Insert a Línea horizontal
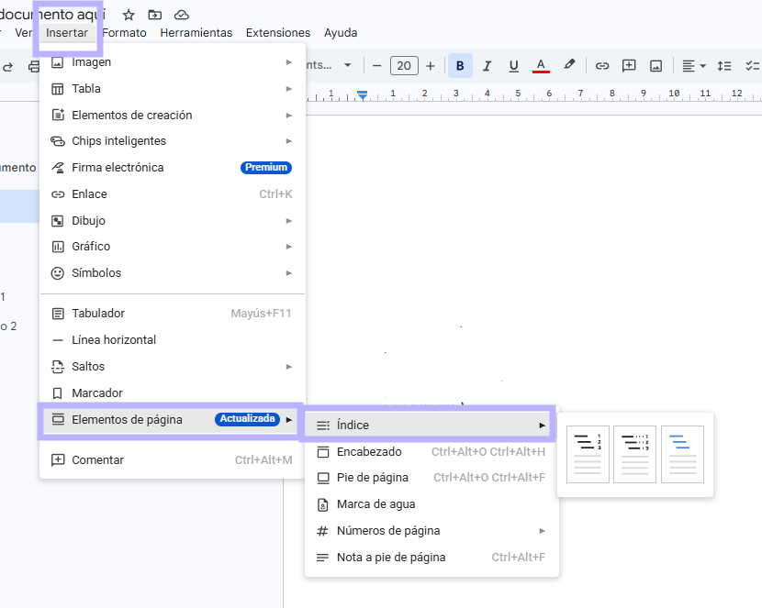The height and width of the screenshot is (608, 762). coord(172,340)
